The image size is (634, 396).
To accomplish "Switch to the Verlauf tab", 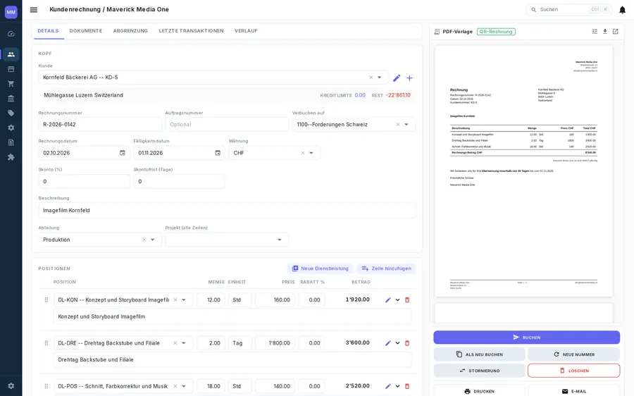I will click(246, 31).
